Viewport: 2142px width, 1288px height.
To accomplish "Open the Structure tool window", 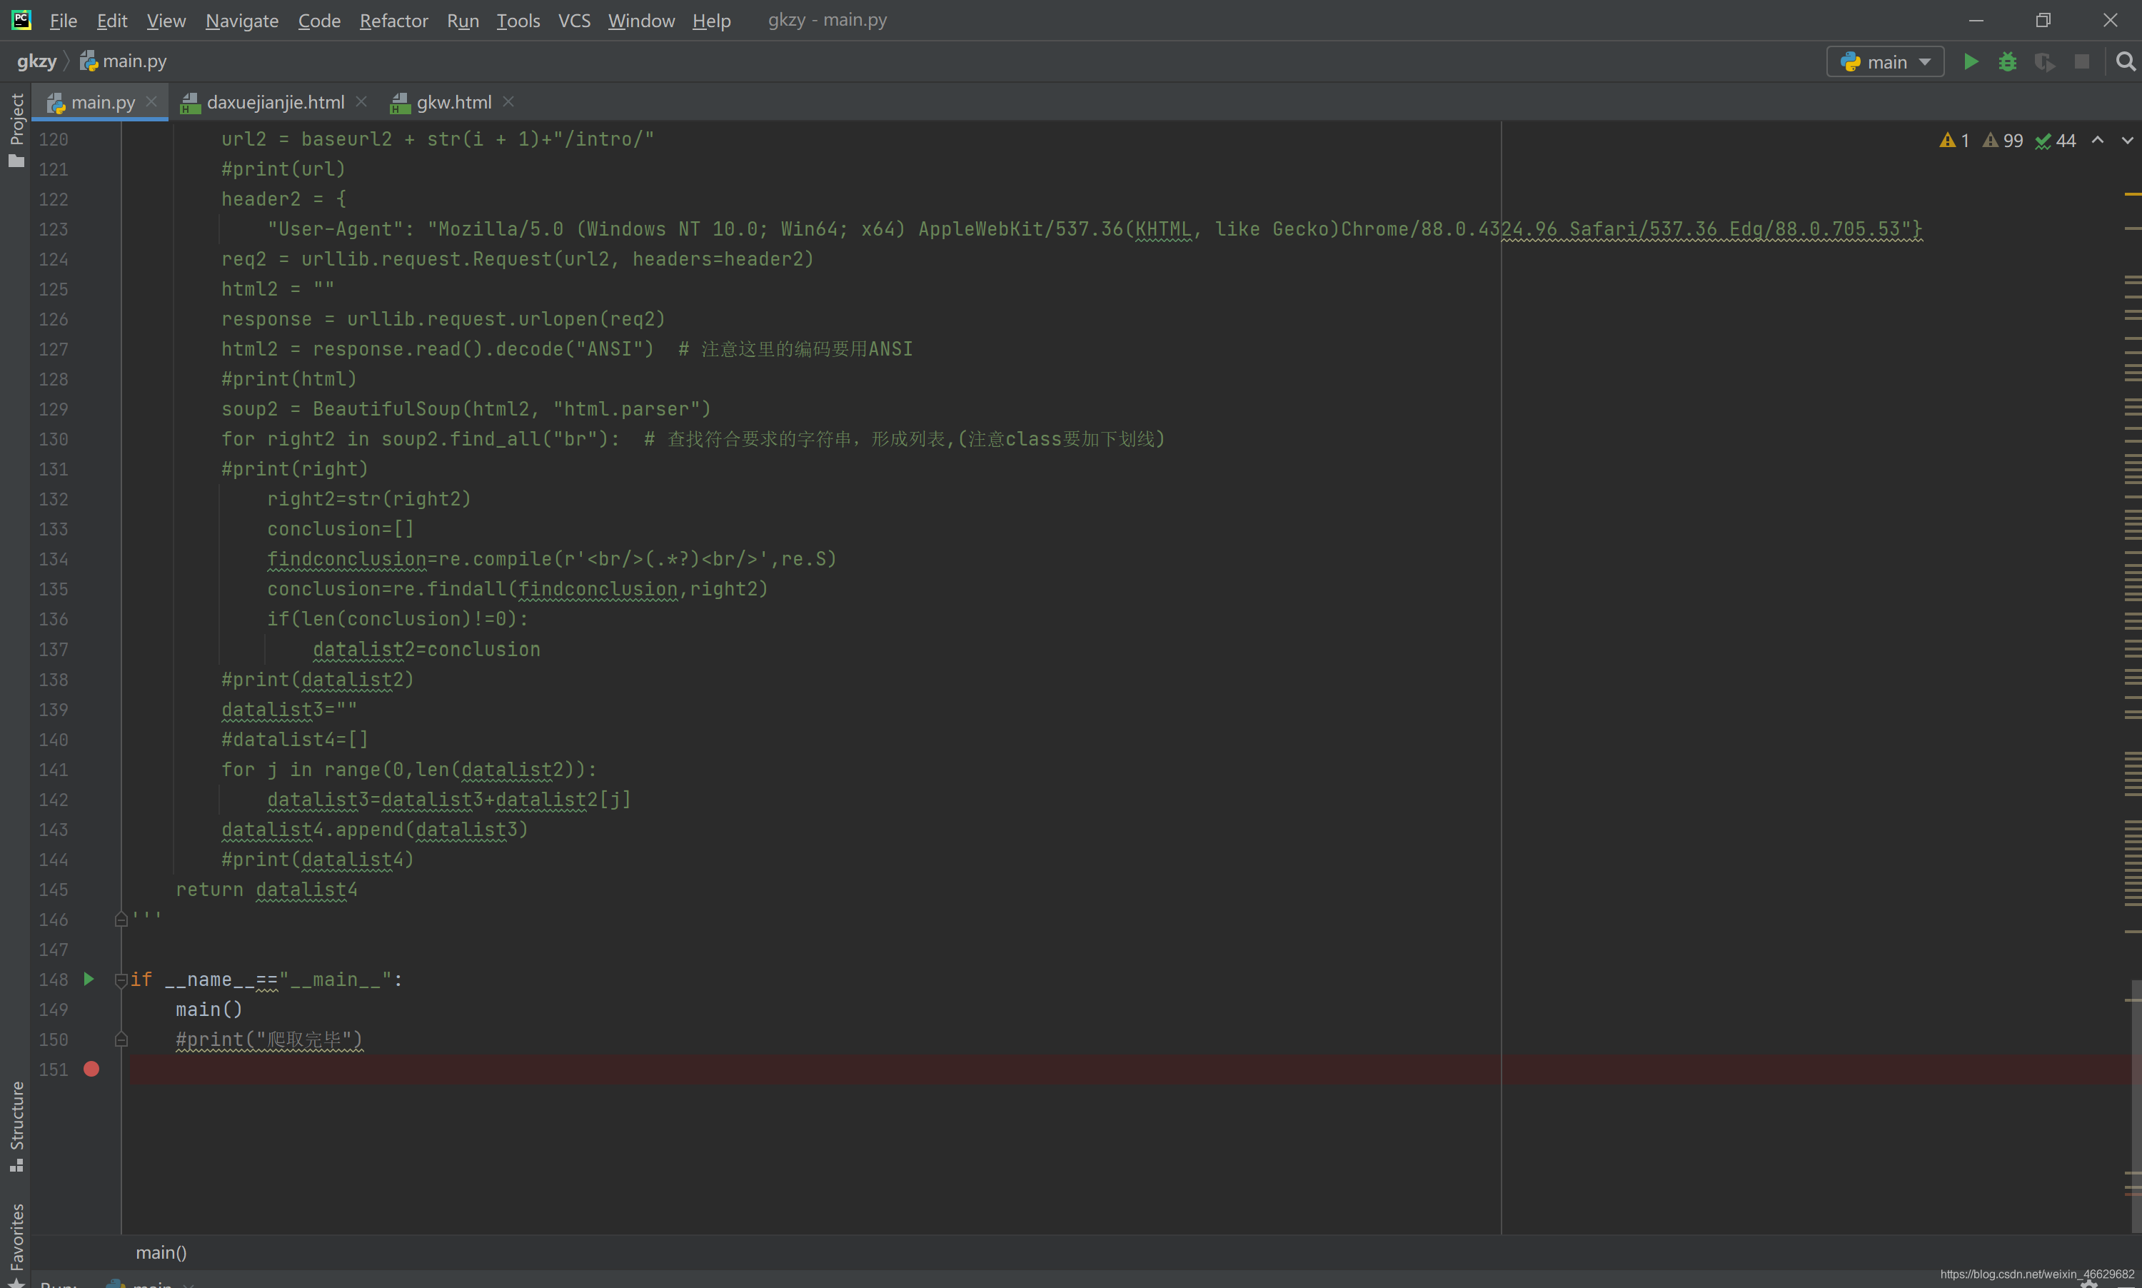I will click(16, 1126).
